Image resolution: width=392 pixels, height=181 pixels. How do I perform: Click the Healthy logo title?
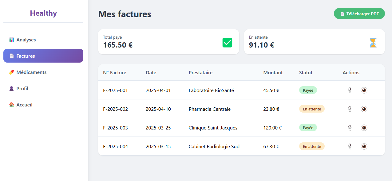(43, 13)
